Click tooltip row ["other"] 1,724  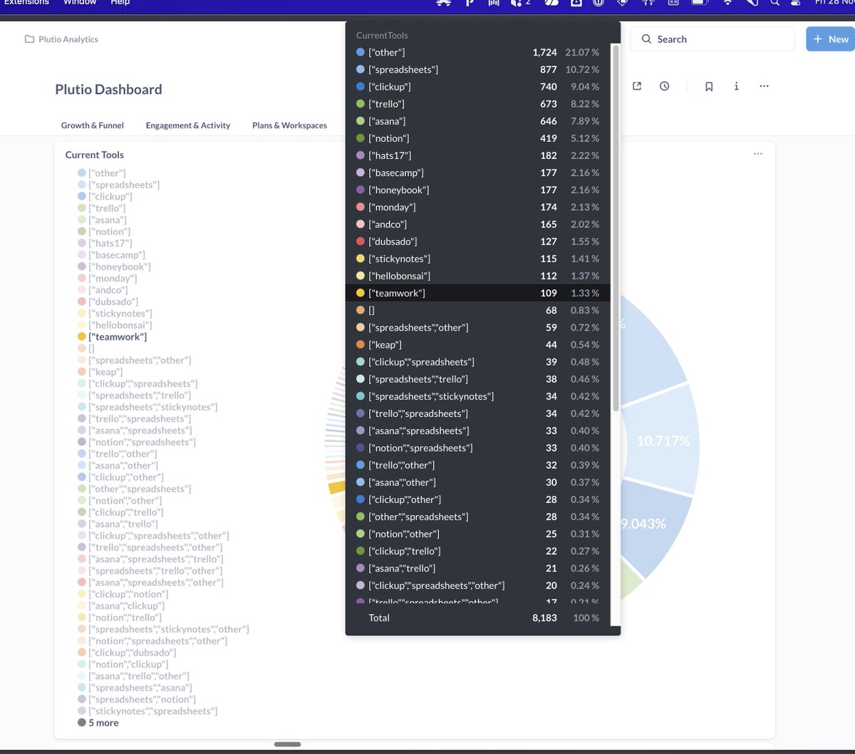(x=478, y=52)
